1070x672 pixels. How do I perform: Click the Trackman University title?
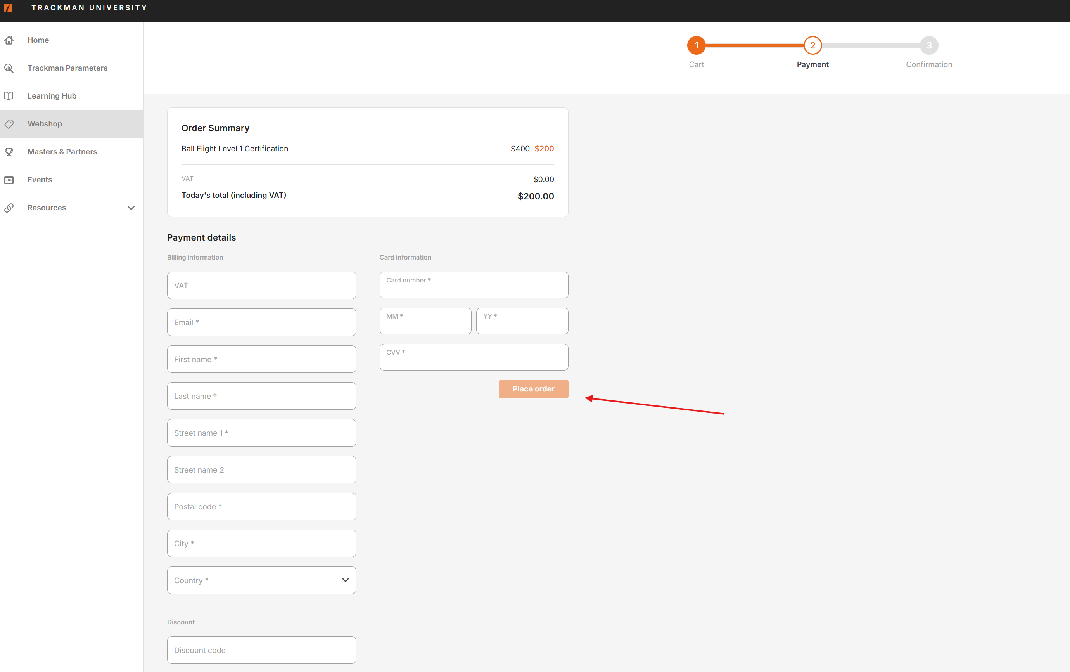pos(89,7)
